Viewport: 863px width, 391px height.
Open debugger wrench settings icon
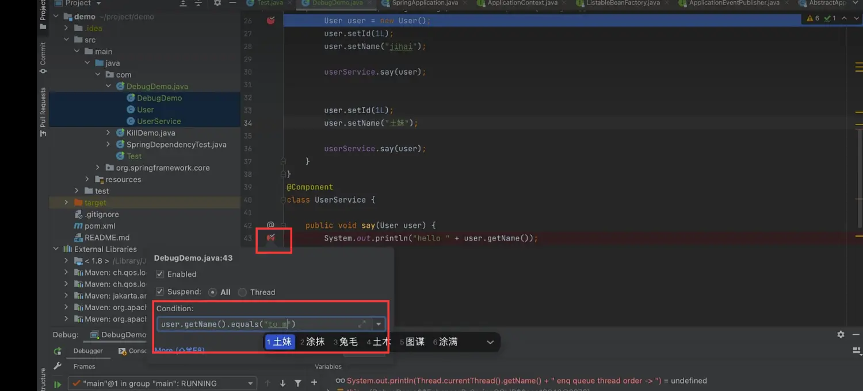58,366
